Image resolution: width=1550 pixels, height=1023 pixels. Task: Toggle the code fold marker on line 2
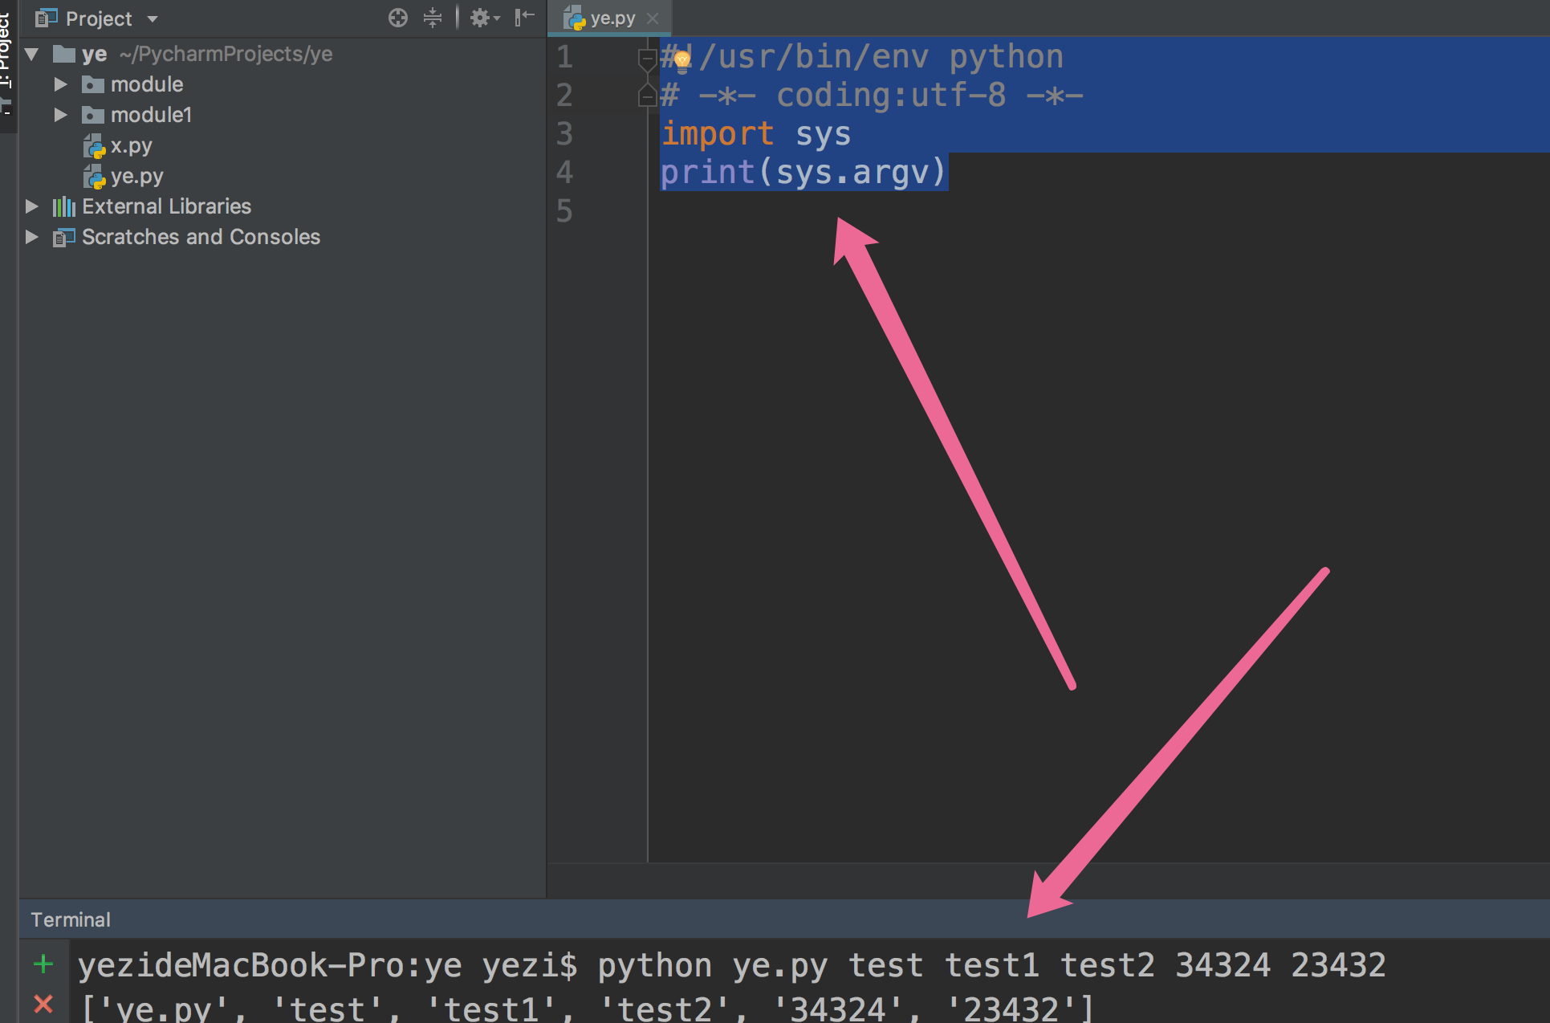pyautogui.click(x=646, y=97)
